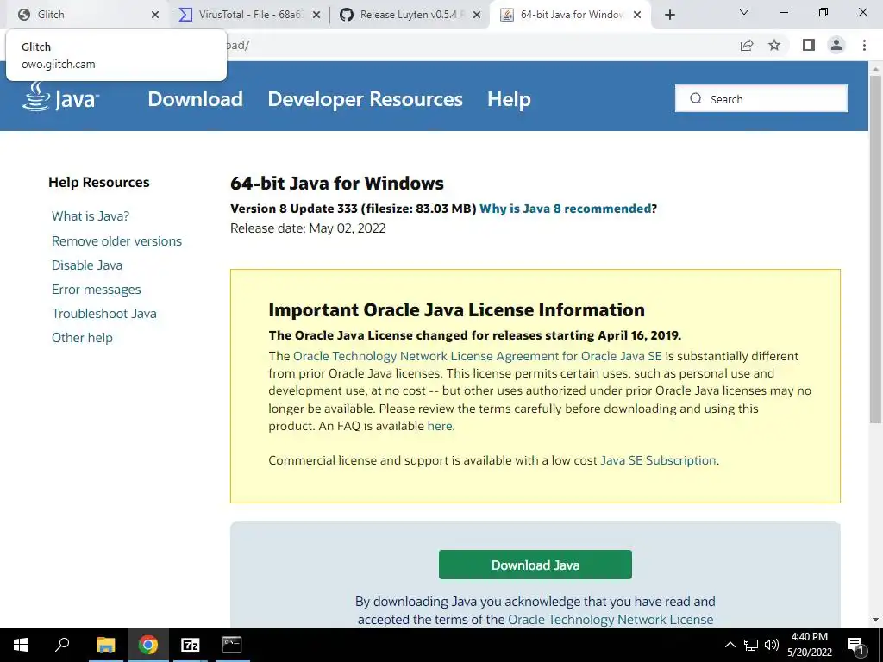Show hidden system tray icons
This screenshot has height=662, width=883.
pos(730,645)
